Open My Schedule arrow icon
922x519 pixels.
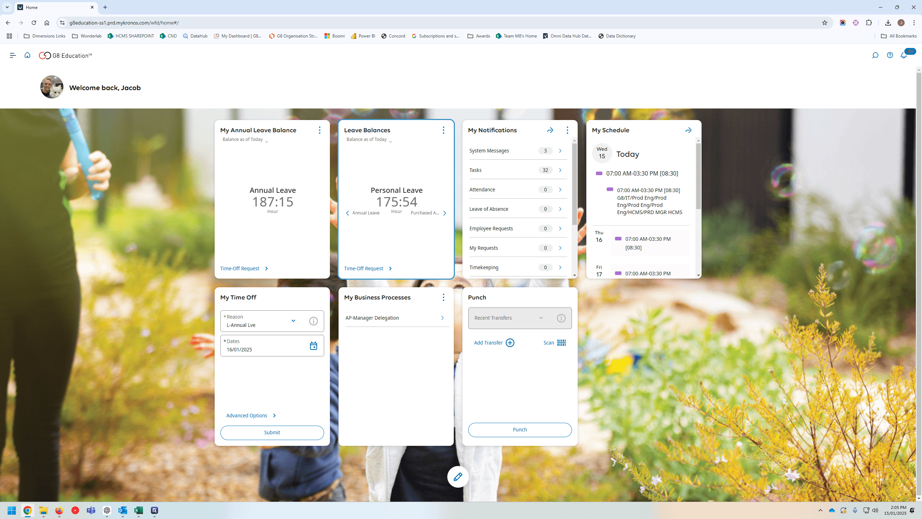point(688,130)
